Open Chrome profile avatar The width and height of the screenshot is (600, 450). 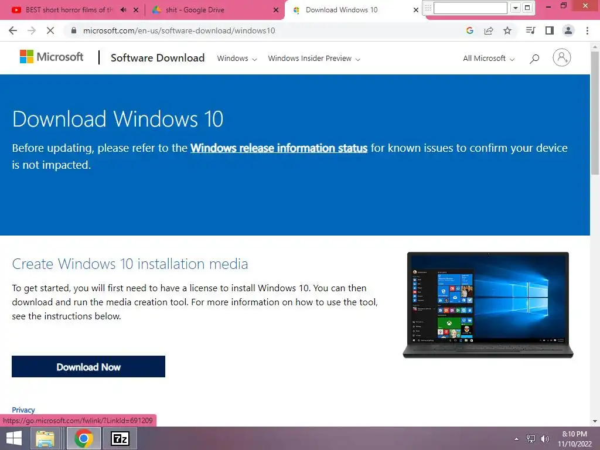coord(568,30)
